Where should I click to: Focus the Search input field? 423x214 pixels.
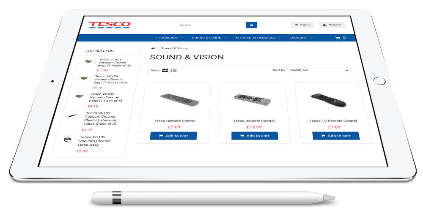pyautogui.click(x=211, y=25)
